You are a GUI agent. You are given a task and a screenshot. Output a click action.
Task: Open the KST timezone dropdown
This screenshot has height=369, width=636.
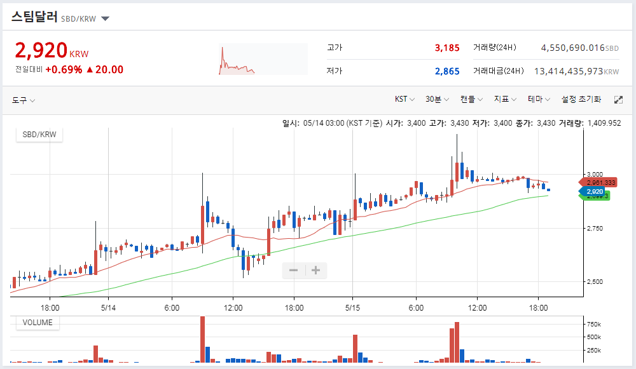(404, 99)
